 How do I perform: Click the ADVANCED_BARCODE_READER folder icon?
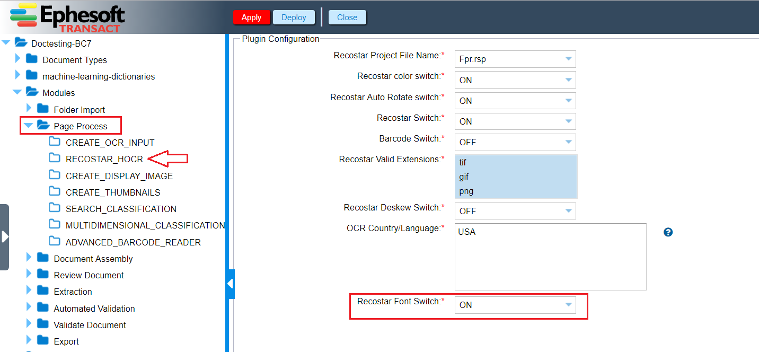(55, 241)
